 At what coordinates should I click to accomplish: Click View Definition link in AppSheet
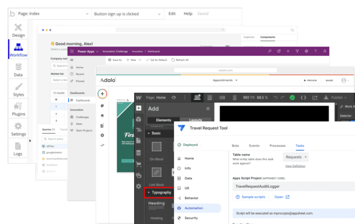point(295,166)
